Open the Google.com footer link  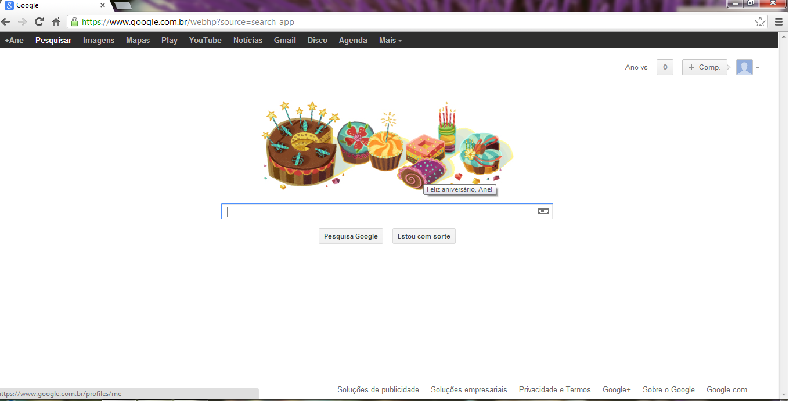pos(727,390)
